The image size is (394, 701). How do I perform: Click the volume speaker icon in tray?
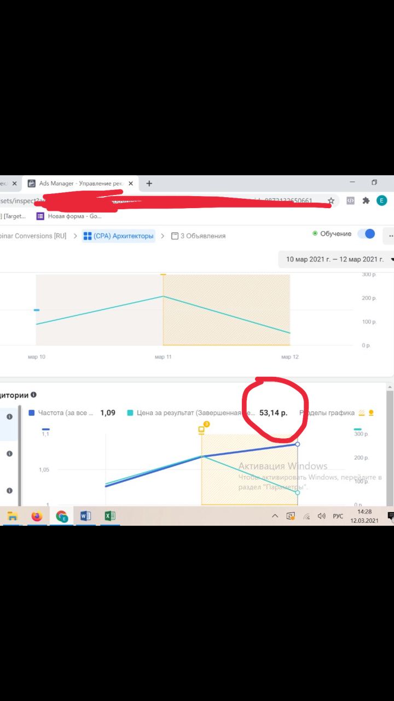(321, 516)
